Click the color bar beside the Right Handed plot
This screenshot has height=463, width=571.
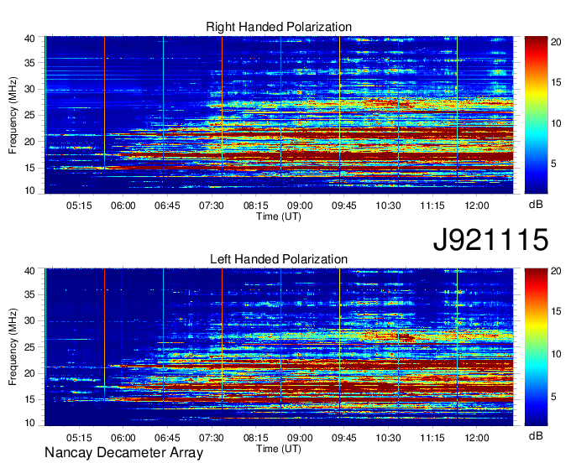tap(536, 115)
